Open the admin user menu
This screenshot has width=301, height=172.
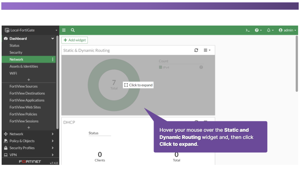[x=287, y=30]
